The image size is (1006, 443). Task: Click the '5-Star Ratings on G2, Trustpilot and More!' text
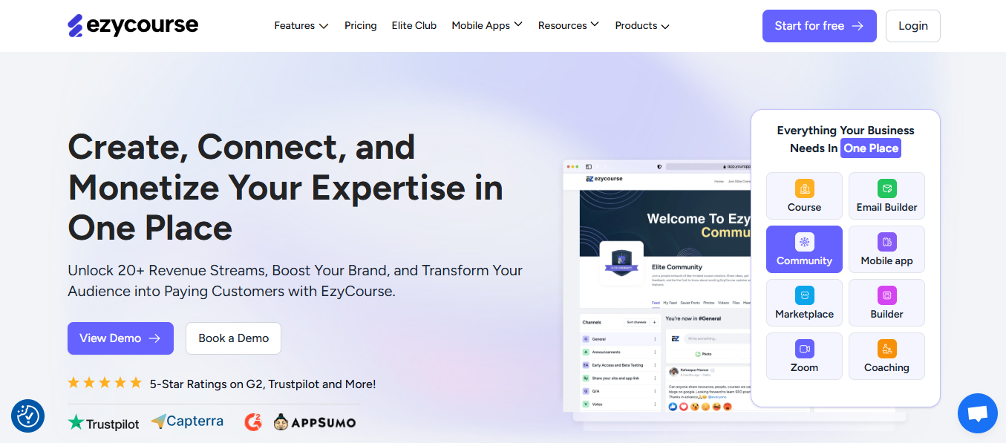pyautogui.click(x=263, y=384)
